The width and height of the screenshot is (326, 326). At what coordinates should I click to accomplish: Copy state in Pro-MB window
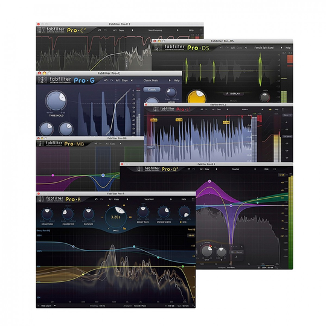[x=112, y=144]
